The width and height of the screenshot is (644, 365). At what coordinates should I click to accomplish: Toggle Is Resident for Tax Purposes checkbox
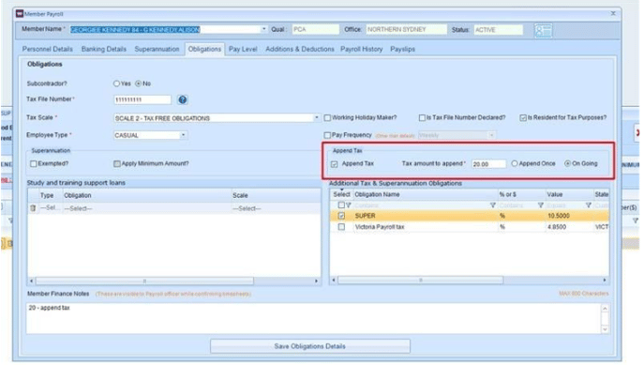click(523, 118)
